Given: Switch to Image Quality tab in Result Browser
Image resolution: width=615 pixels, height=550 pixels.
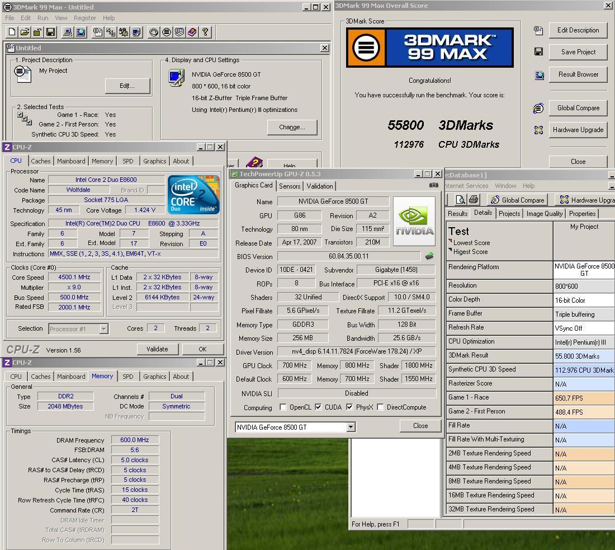Looking at the screenshot, I should point(545,214).
